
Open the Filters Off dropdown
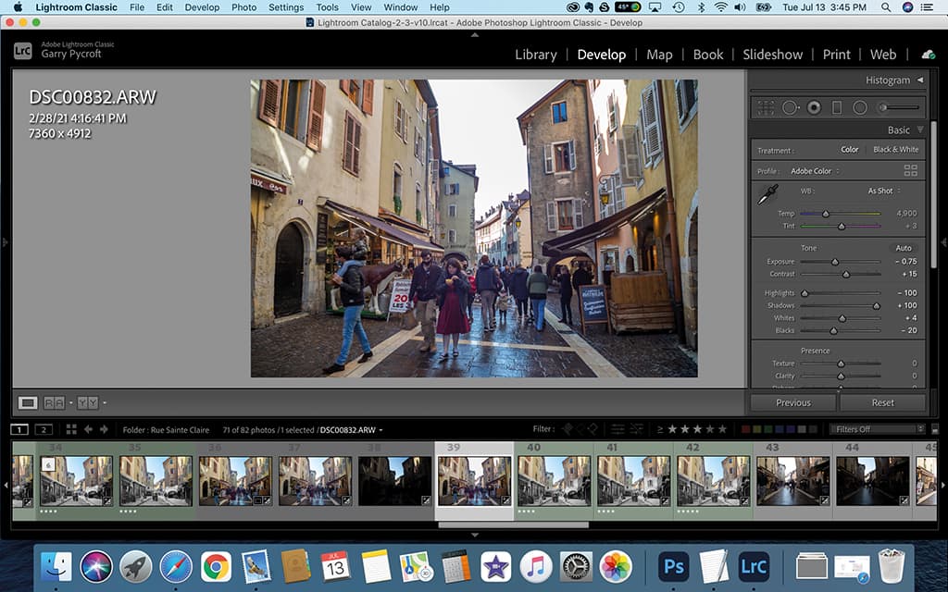pos(878,429)
